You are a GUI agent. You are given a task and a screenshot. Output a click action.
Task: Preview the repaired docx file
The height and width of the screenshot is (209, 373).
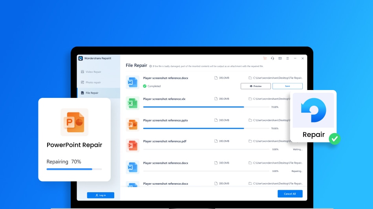pyautogui.click(x=256, y=86)
